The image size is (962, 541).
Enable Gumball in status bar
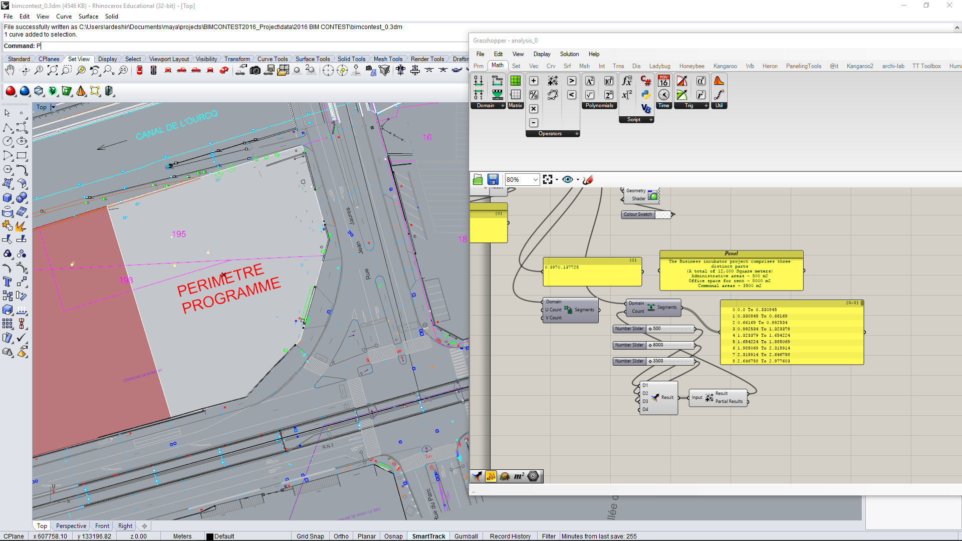[x=465, y=536]
